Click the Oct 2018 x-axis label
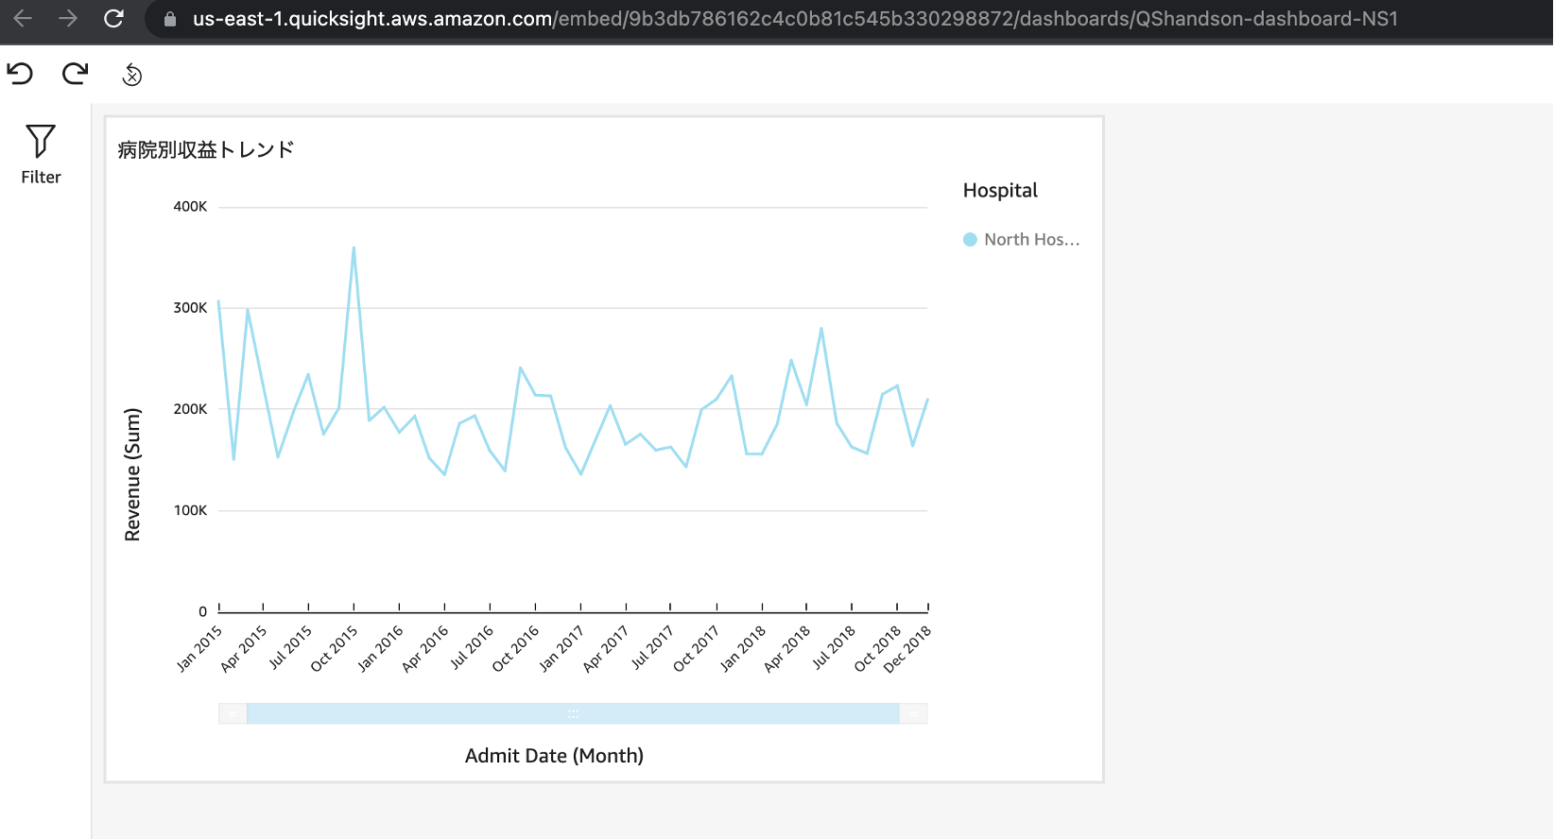 pyautogui.click(x=878, y=648)
